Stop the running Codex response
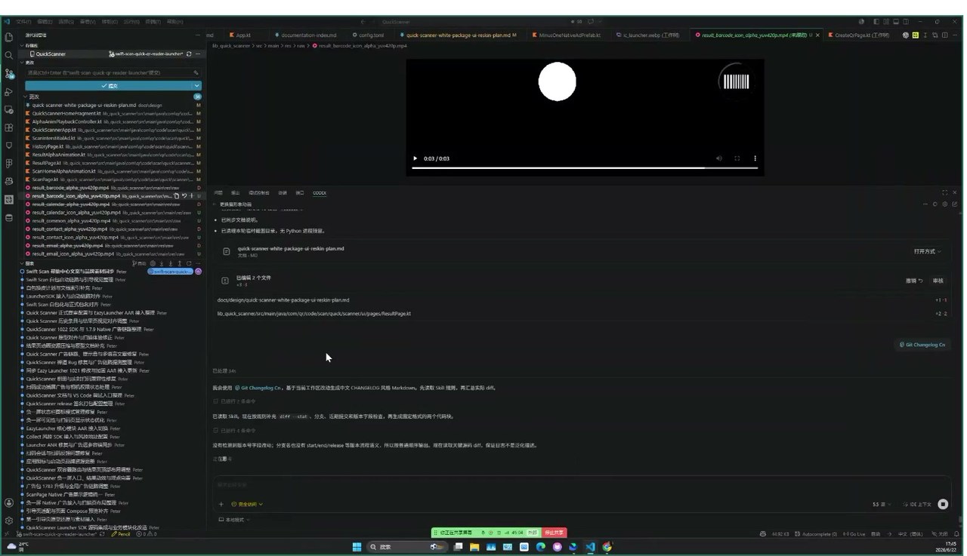This screenshot has width=967, height=556. 943,504
